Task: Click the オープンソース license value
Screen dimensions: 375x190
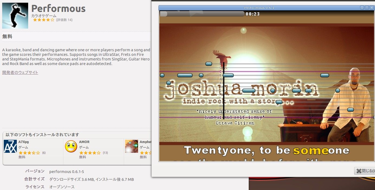Action: point(62,187)
